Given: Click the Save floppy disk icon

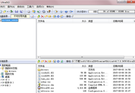Looking at the screenshot, I should pyautogui.click(x=16, y=12).
